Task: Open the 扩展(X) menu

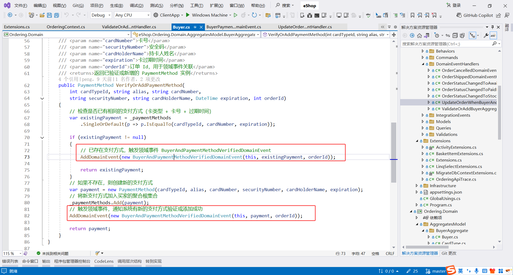Action: pos(216,6)
